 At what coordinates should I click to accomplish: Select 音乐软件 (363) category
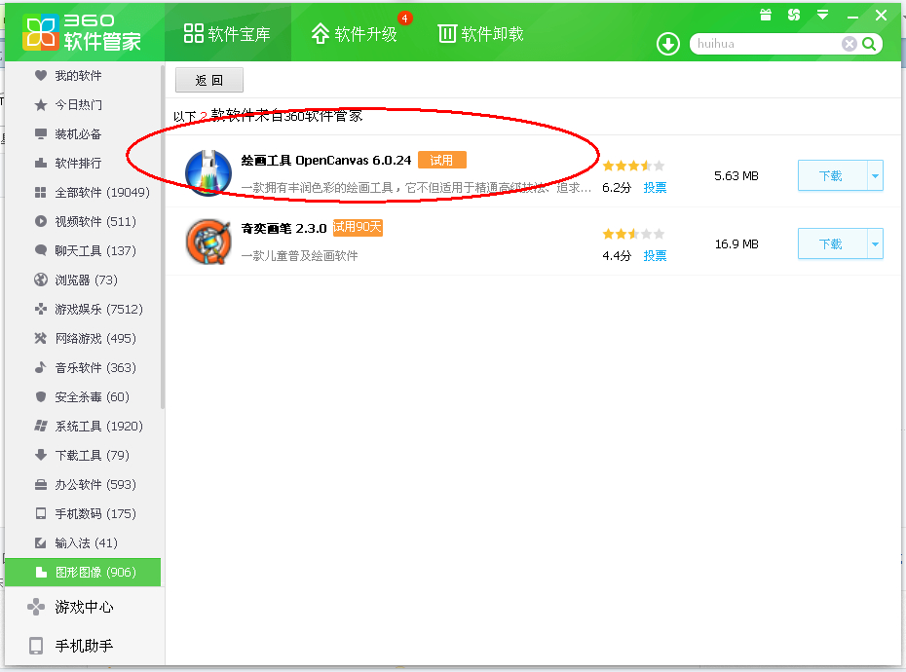click(x=95, y=367)
